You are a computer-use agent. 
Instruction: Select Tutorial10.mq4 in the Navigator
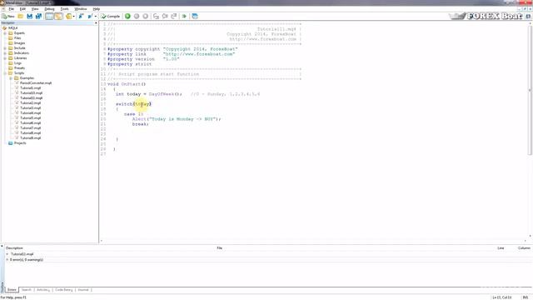point(32,92)
